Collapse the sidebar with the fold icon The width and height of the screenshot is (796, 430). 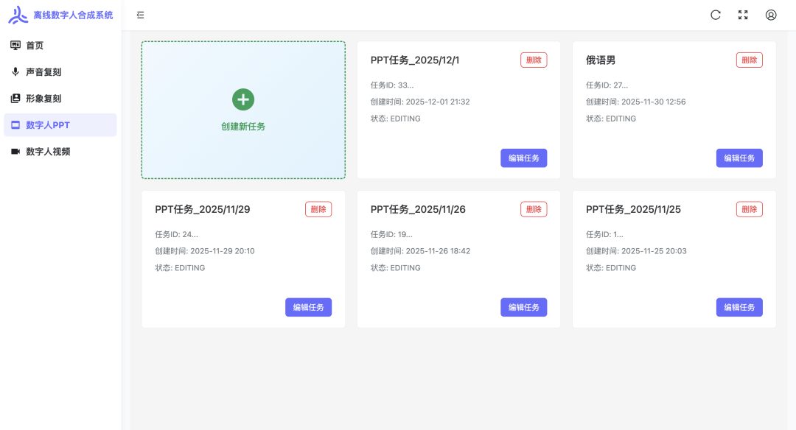[139, 14]
